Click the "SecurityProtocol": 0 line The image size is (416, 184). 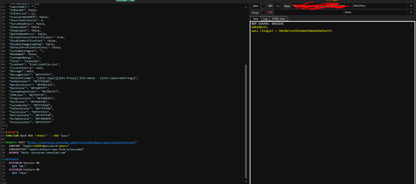click(26, 20)
